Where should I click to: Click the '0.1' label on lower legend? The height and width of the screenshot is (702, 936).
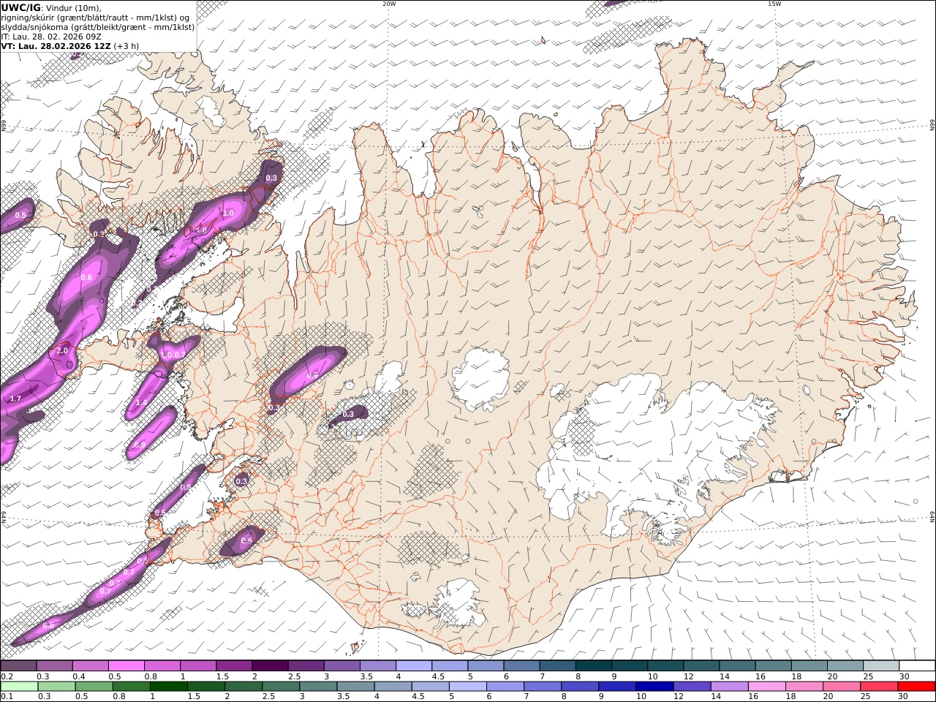click(x=7, y=696)
